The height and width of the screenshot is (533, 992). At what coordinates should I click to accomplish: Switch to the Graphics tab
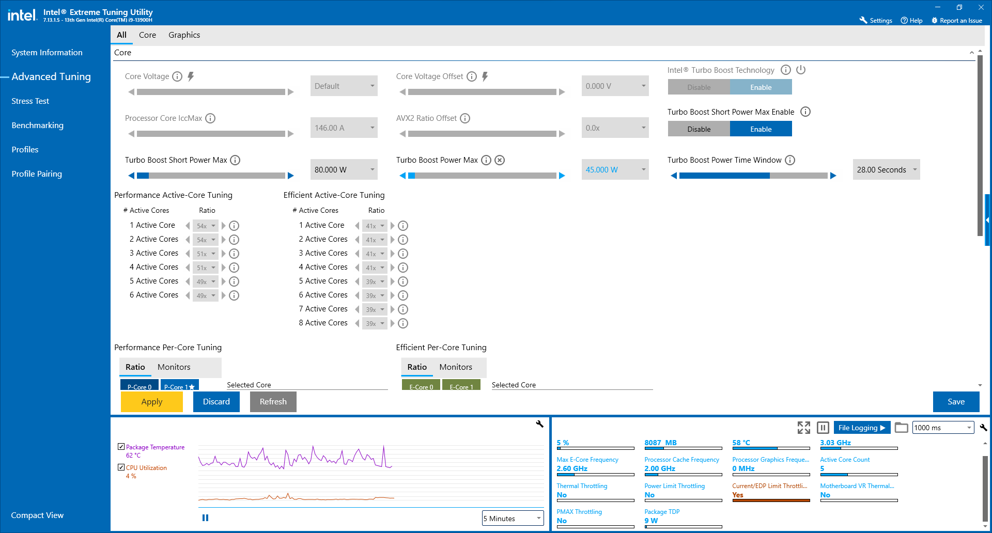click(x=184, y=35)
